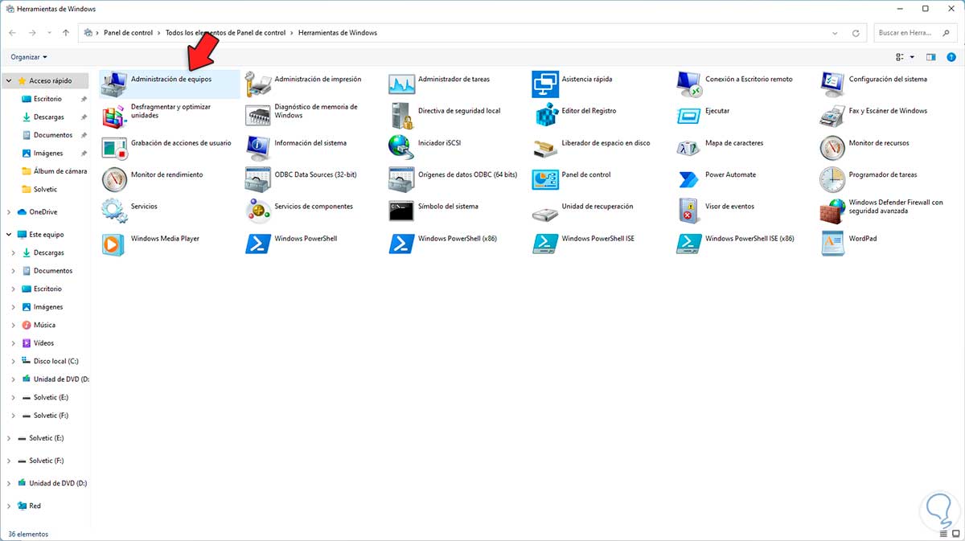Open Windows Defender Firewall icon

coord(832,211)
